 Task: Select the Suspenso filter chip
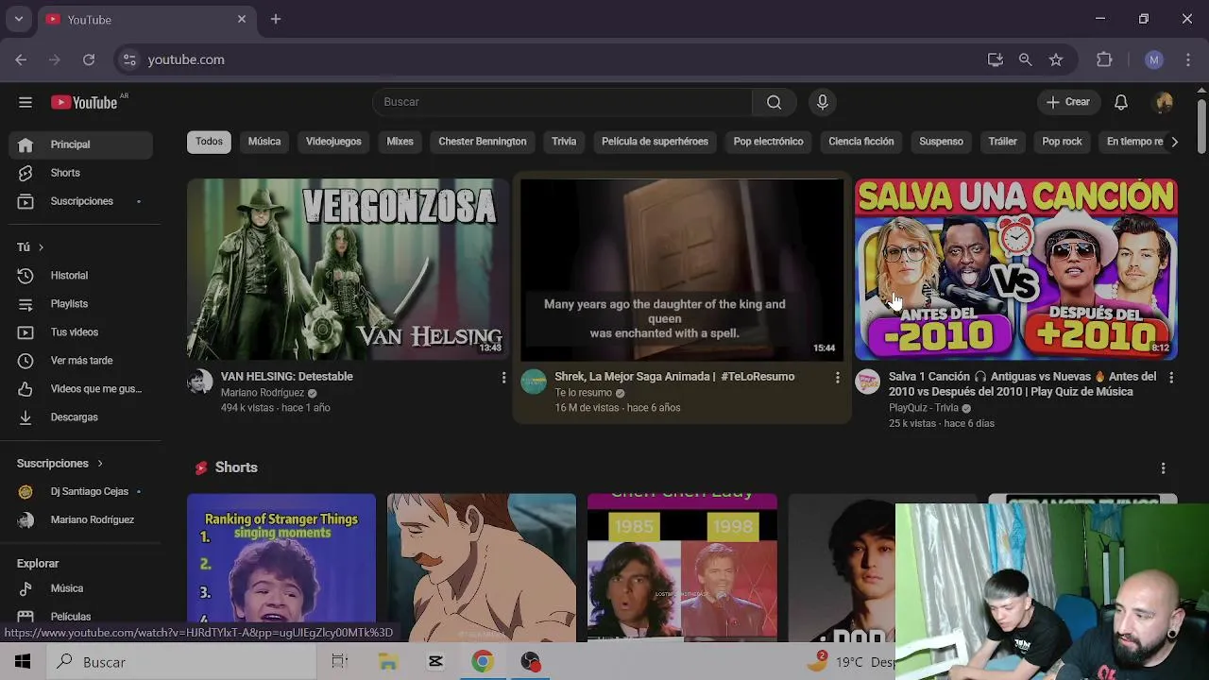pyautogui.click(x=941, y=142)
